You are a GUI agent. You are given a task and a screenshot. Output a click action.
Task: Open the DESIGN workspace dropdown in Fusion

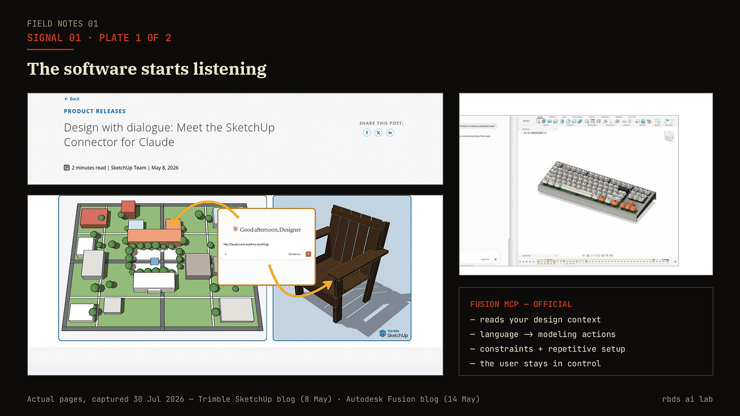point(527,121)
